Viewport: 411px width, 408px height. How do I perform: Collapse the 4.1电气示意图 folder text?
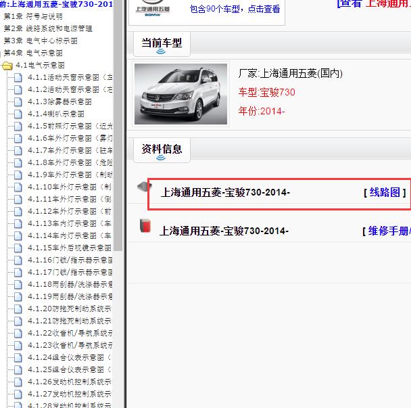click(x=40, y=66)
